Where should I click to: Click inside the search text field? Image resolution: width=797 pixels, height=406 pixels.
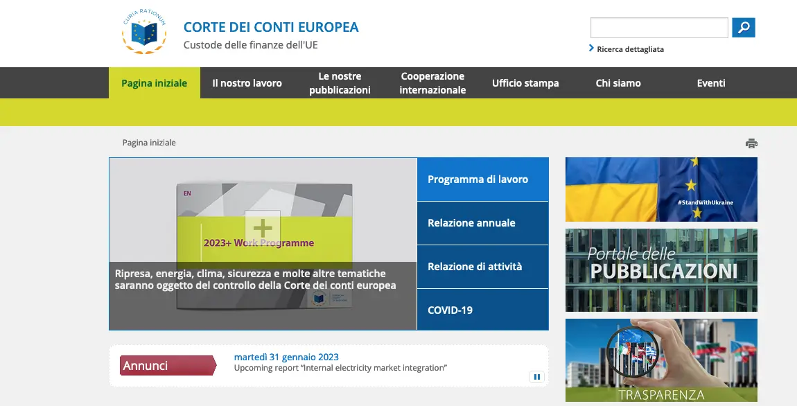coord(658,28)
